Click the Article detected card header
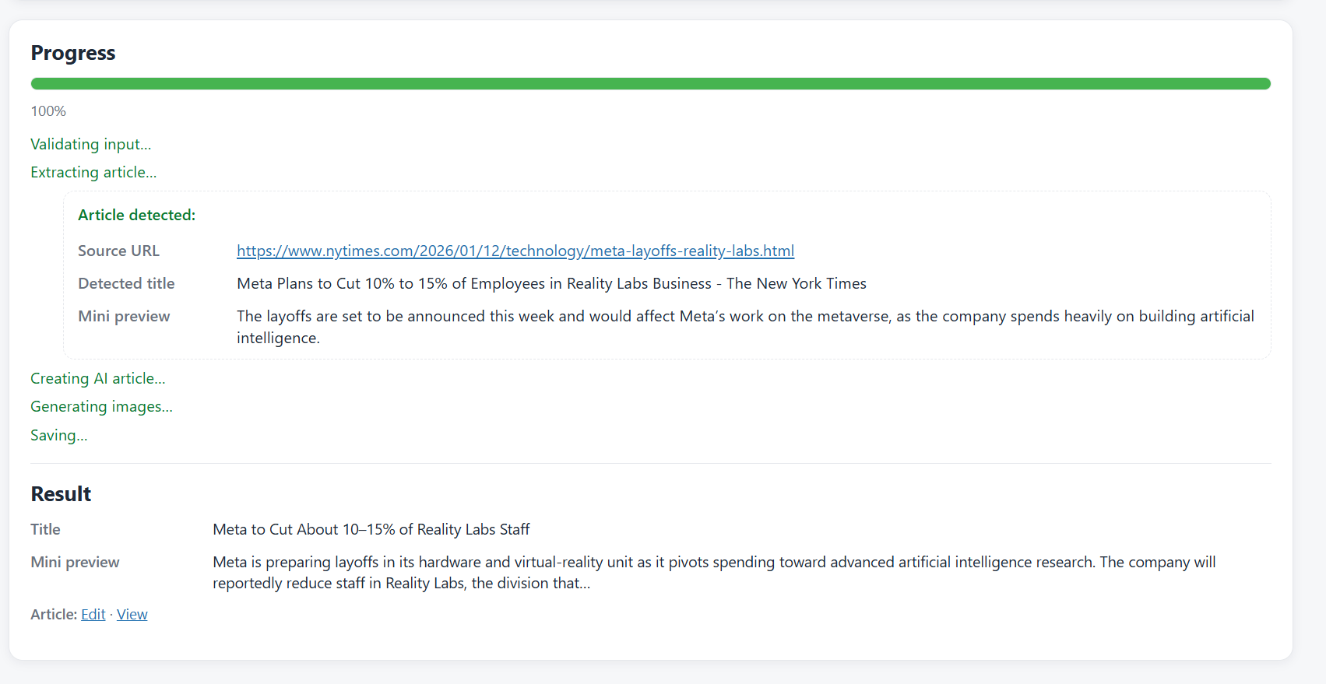This screenshot has height=684, width=1326. [x=136, y=215]
